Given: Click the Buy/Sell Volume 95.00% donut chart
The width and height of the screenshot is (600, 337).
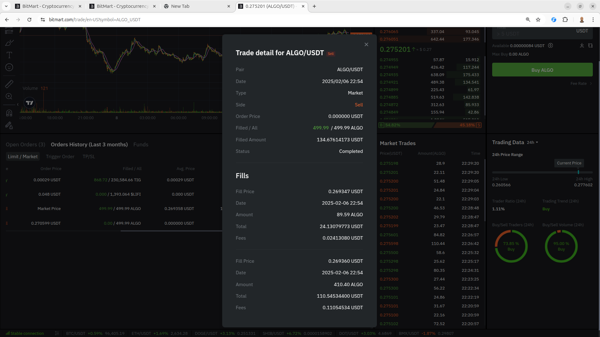Looking at the screenshot, I should click(561, 246).
